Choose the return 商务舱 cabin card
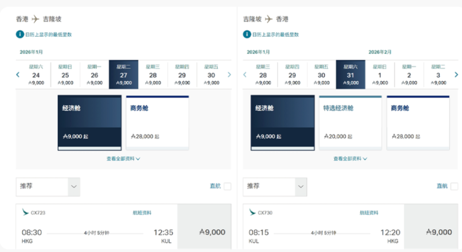This screenshot has height=252, width=462. [418, 123]
